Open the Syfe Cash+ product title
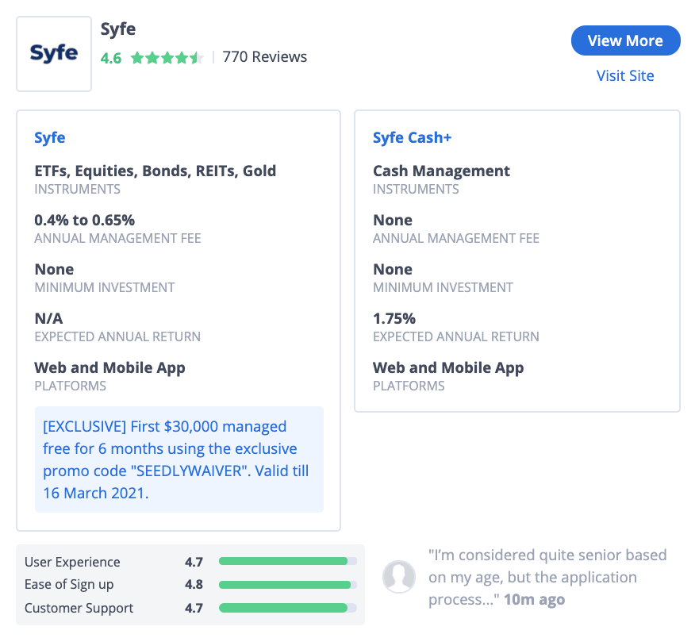 (x=412, y=138)
